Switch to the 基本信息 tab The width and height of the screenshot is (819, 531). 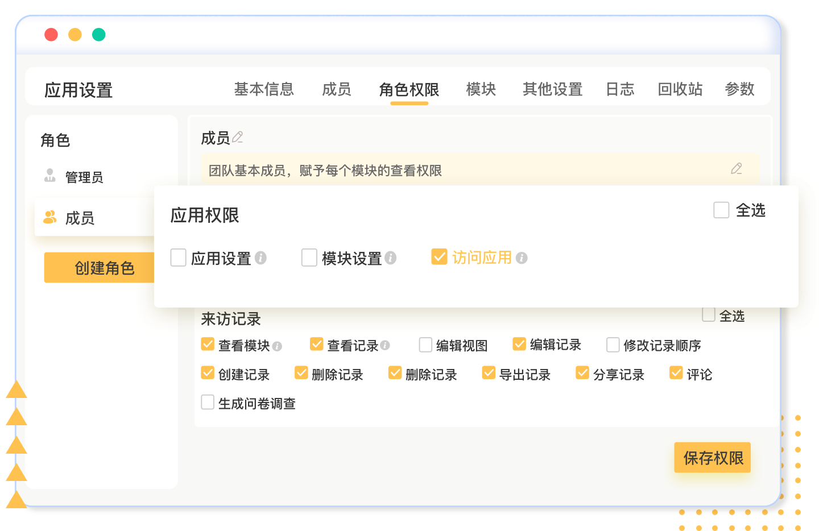[264, 89]
